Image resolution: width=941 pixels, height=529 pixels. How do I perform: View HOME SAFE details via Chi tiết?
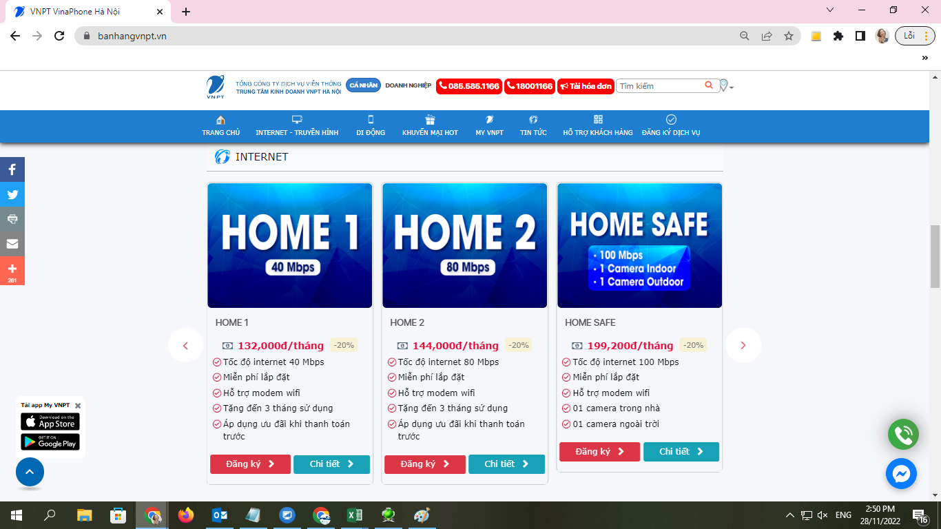(x=681, y=452)
